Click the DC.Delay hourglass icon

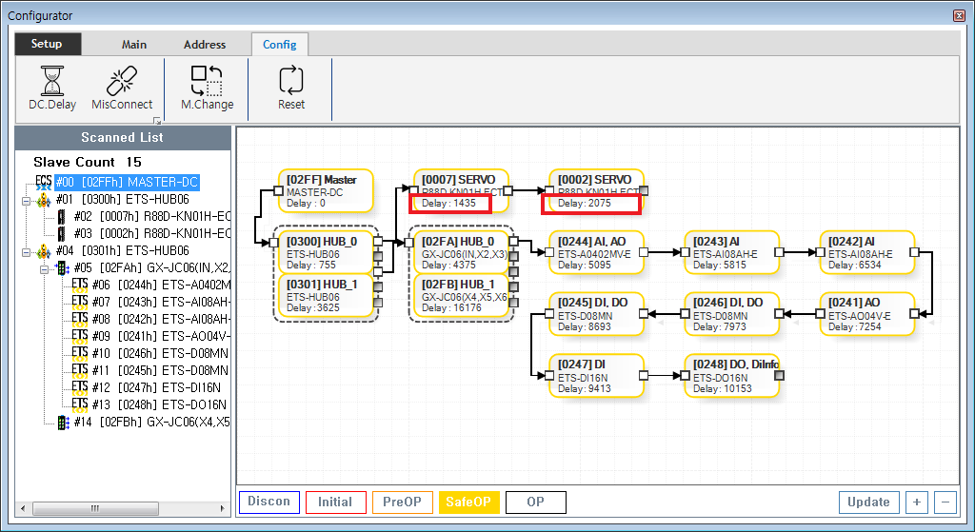coord(51,82)
